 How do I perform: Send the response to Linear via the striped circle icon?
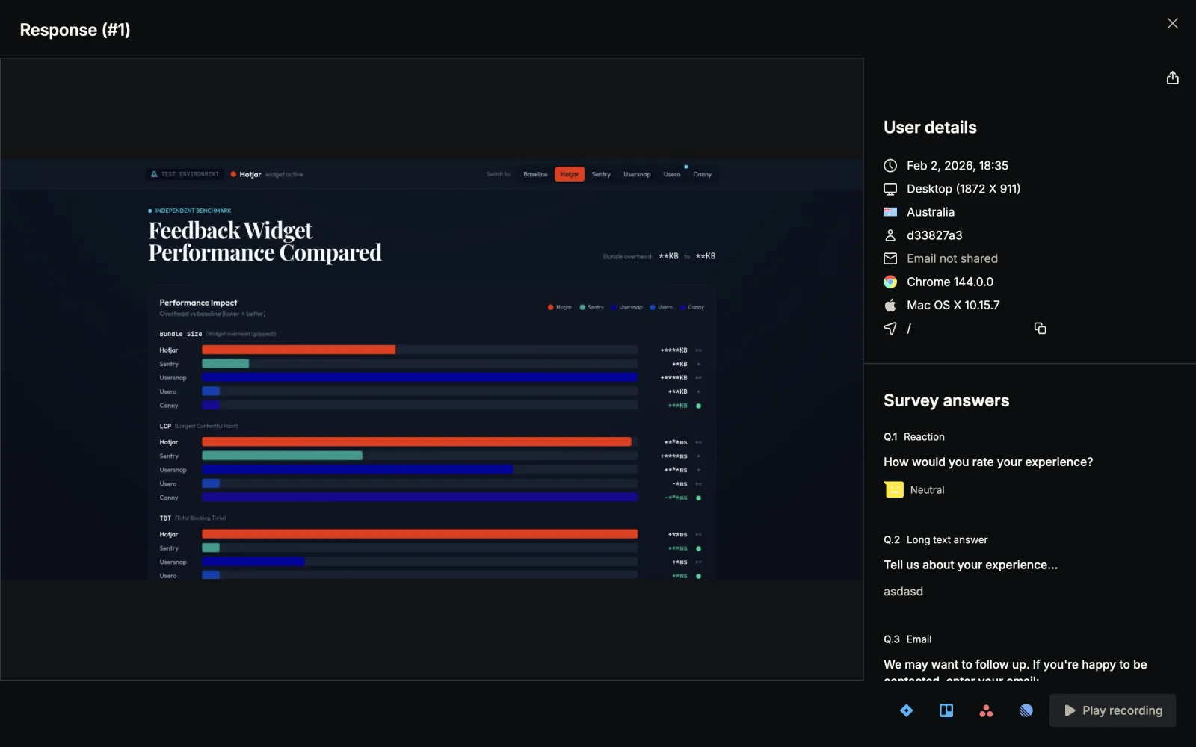1026,710
